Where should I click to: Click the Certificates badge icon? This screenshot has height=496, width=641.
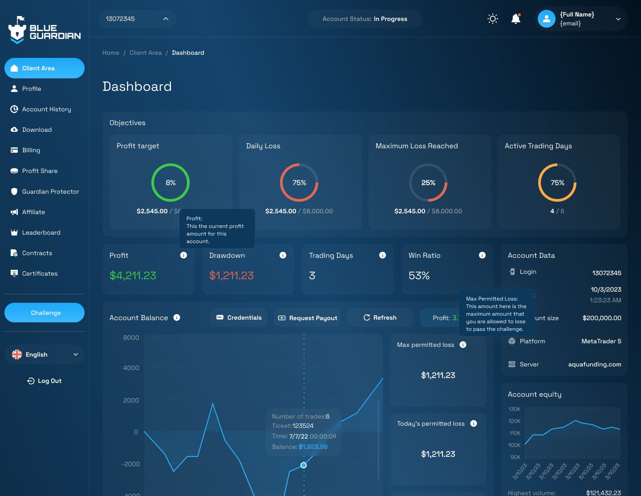point(14,273)
